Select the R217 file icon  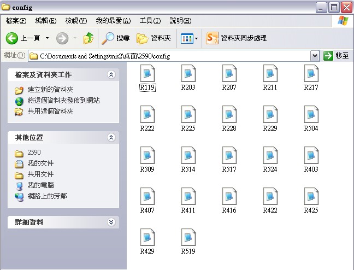311,73
